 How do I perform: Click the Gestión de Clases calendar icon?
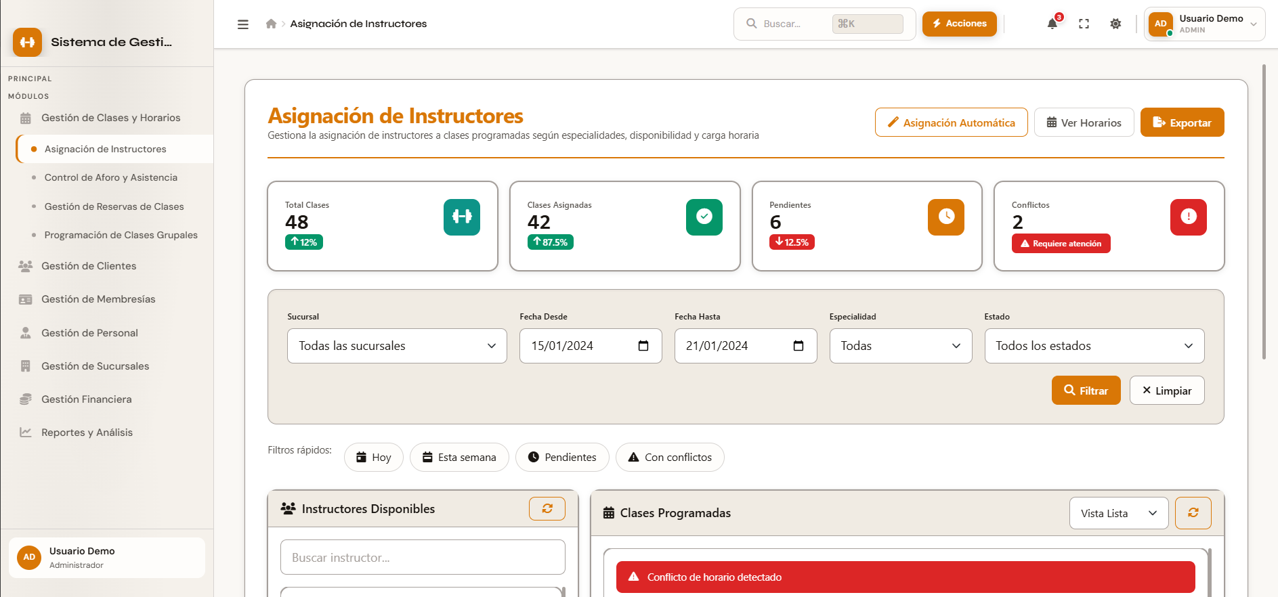[26, 118]
